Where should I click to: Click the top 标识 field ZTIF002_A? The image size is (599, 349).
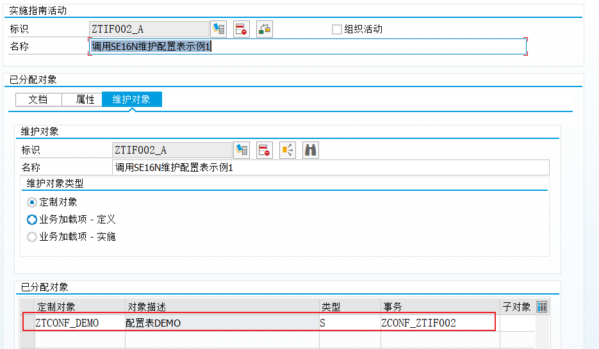tap(149, 29)
